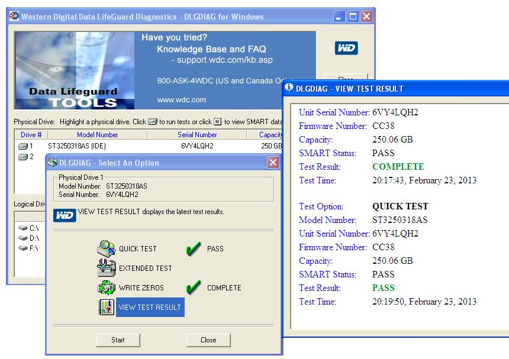Select the QUICK TEST option label
This screenshot has height=359, width=509.
point(138,249)
